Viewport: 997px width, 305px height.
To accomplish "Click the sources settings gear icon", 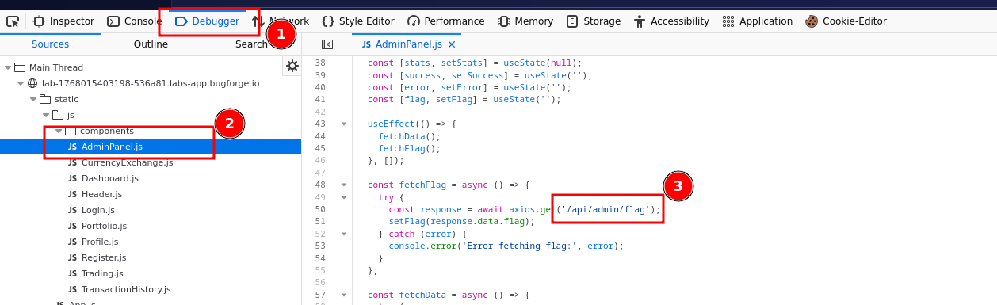I will [x=292, y=66].
